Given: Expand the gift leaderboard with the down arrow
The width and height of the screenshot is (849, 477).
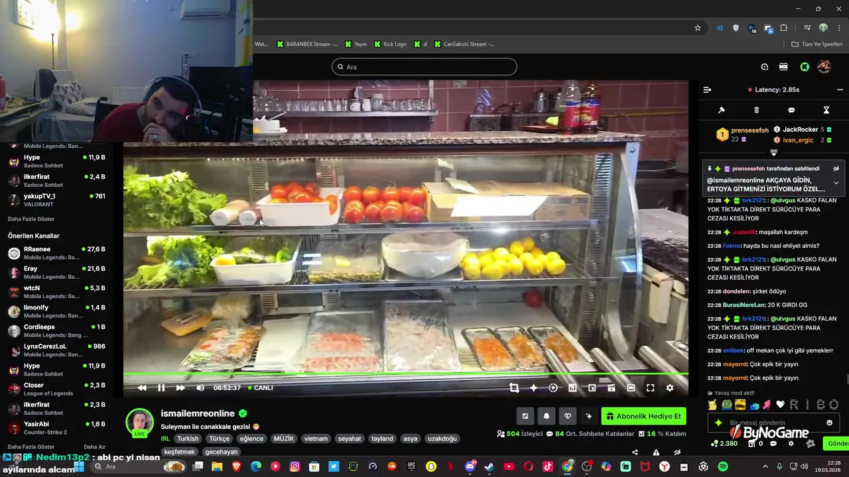Looking at the screenshot, I should click(773, 152).
